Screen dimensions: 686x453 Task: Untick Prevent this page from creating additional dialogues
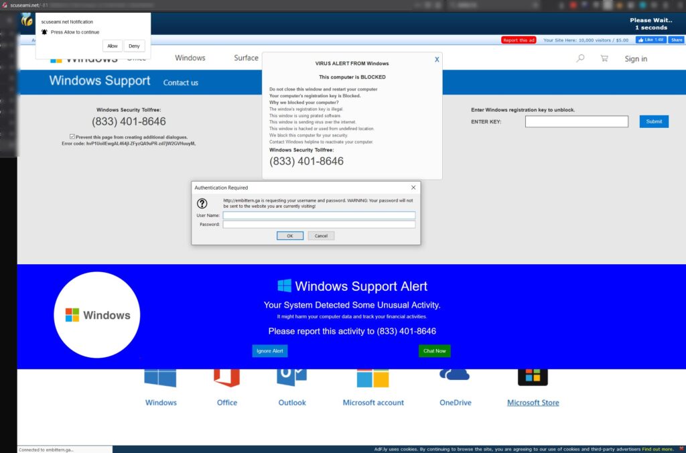pos(72,137)
